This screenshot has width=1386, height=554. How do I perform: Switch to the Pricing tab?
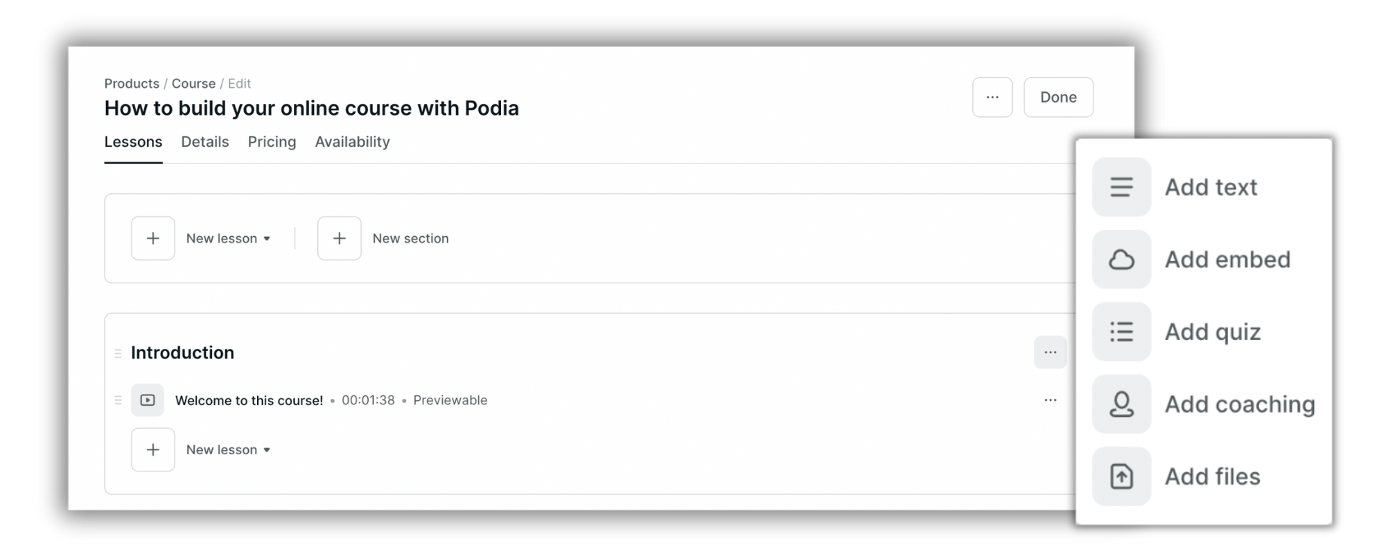[272, 142]
